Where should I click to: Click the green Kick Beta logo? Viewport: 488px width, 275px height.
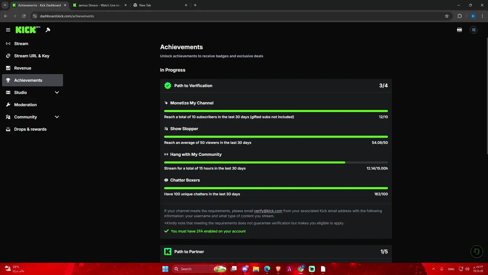click(x=28, y=30)
